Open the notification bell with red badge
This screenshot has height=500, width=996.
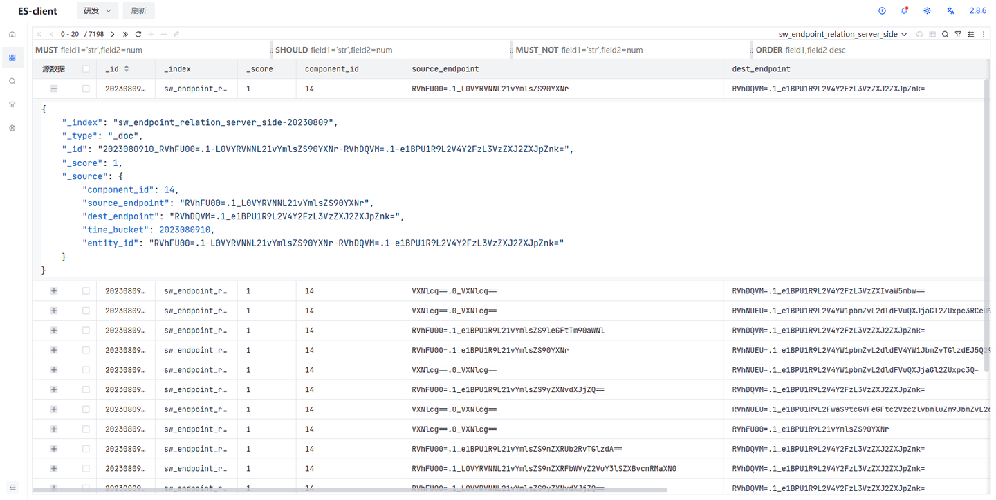(x=904, y=10)
